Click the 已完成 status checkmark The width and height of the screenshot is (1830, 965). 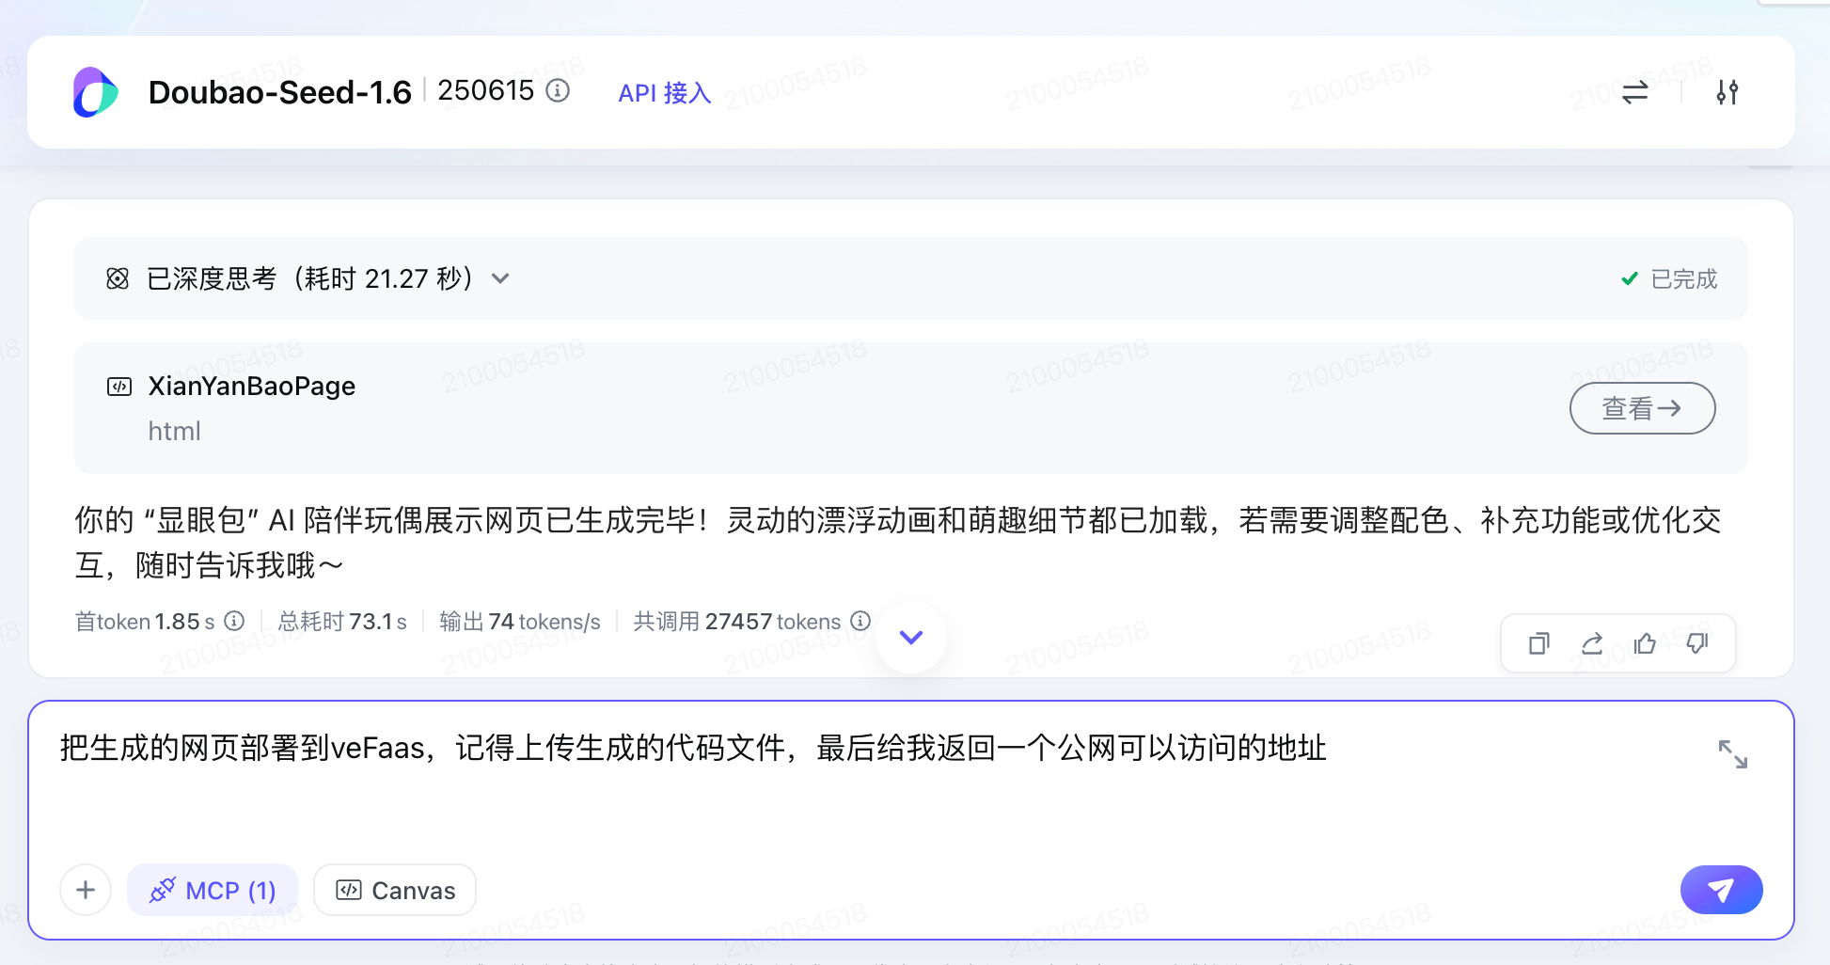coord(1630,278)
